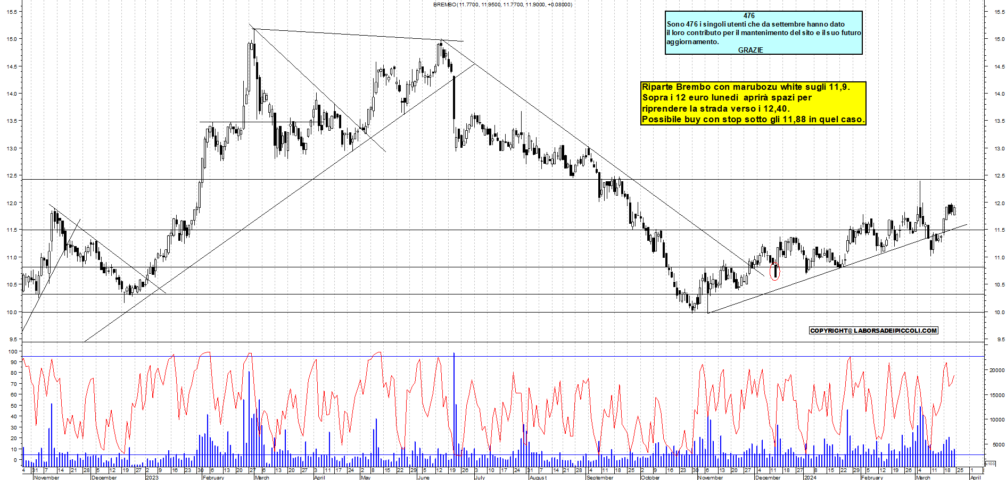This screenshot has height=480, width=1006.
Task: Click 11.5 on the left price axis
Action: coord(11,230)
